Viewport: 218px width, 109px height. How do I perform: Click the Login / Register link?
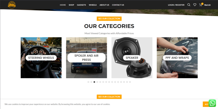(x=176, y=5)
